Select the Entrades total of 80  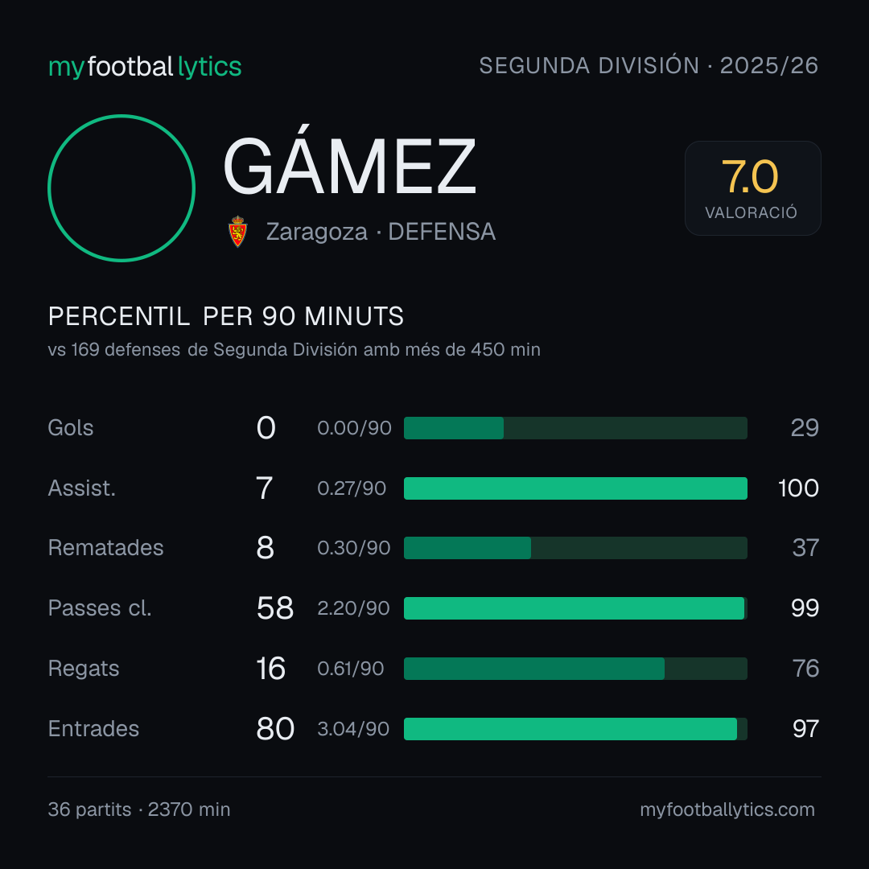click(x=275, y=729)
